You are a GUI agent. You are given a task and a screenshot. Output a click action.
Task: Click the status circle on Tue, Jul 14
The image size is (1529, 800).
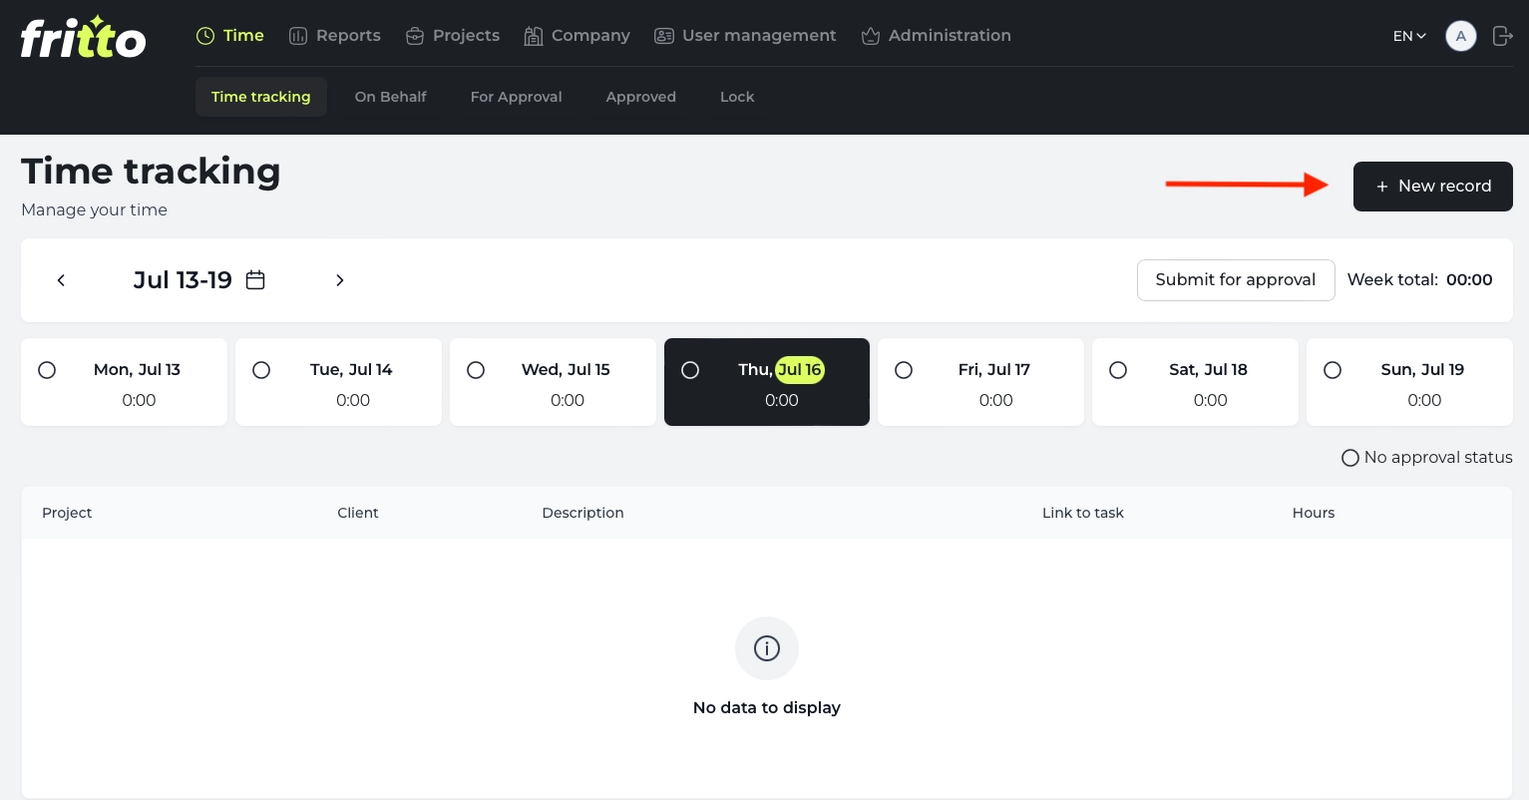pos(261,370)
